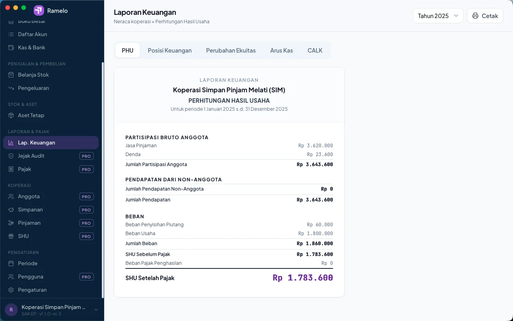
Task: Click the Anggota people icon
Action: coord(11,196)
